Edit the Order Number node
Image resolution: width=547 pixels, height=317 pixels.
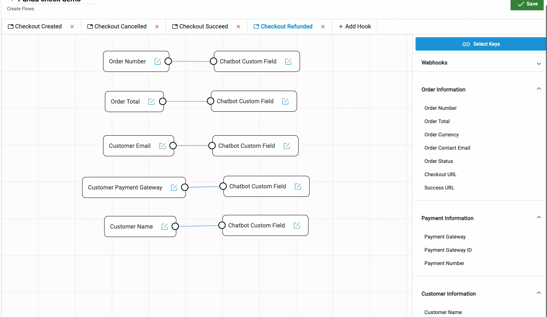(158, 62)
